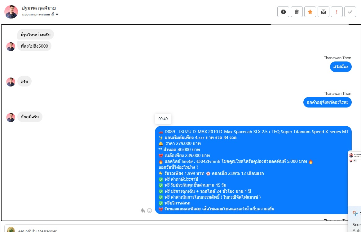Click the spam report exclamation circle icon

(283, 12)
